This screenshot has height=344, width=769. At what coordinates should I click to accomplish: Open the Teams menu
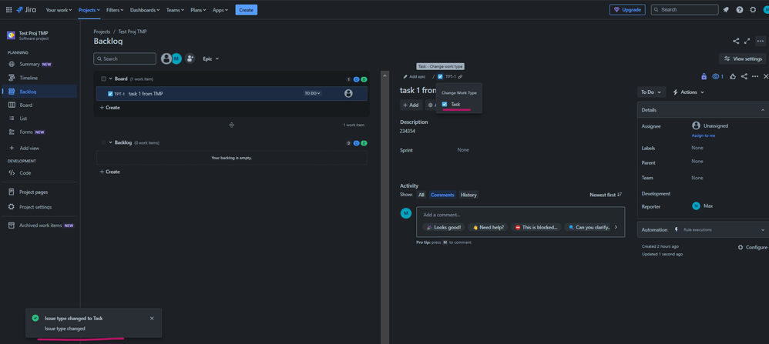[175, 10]
